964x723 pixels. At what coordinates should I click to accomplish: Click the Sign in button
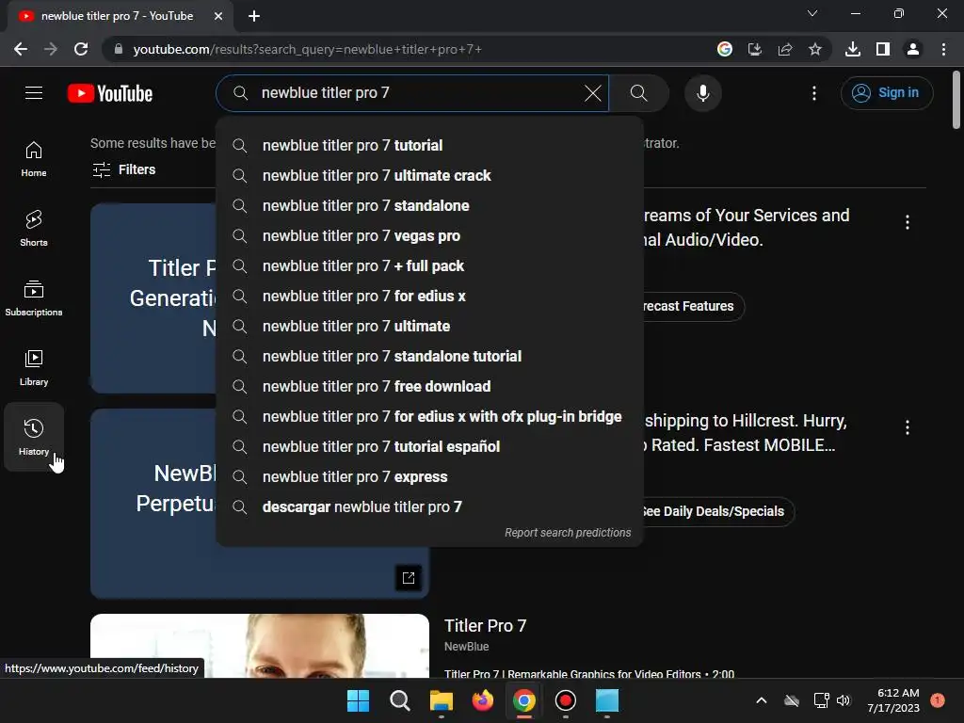(x=887, y=93)
